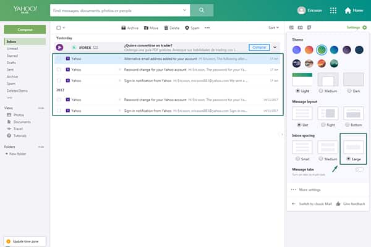Select the Light theme mode
Viewport: 371px width, 247px height.
point(297,91)
